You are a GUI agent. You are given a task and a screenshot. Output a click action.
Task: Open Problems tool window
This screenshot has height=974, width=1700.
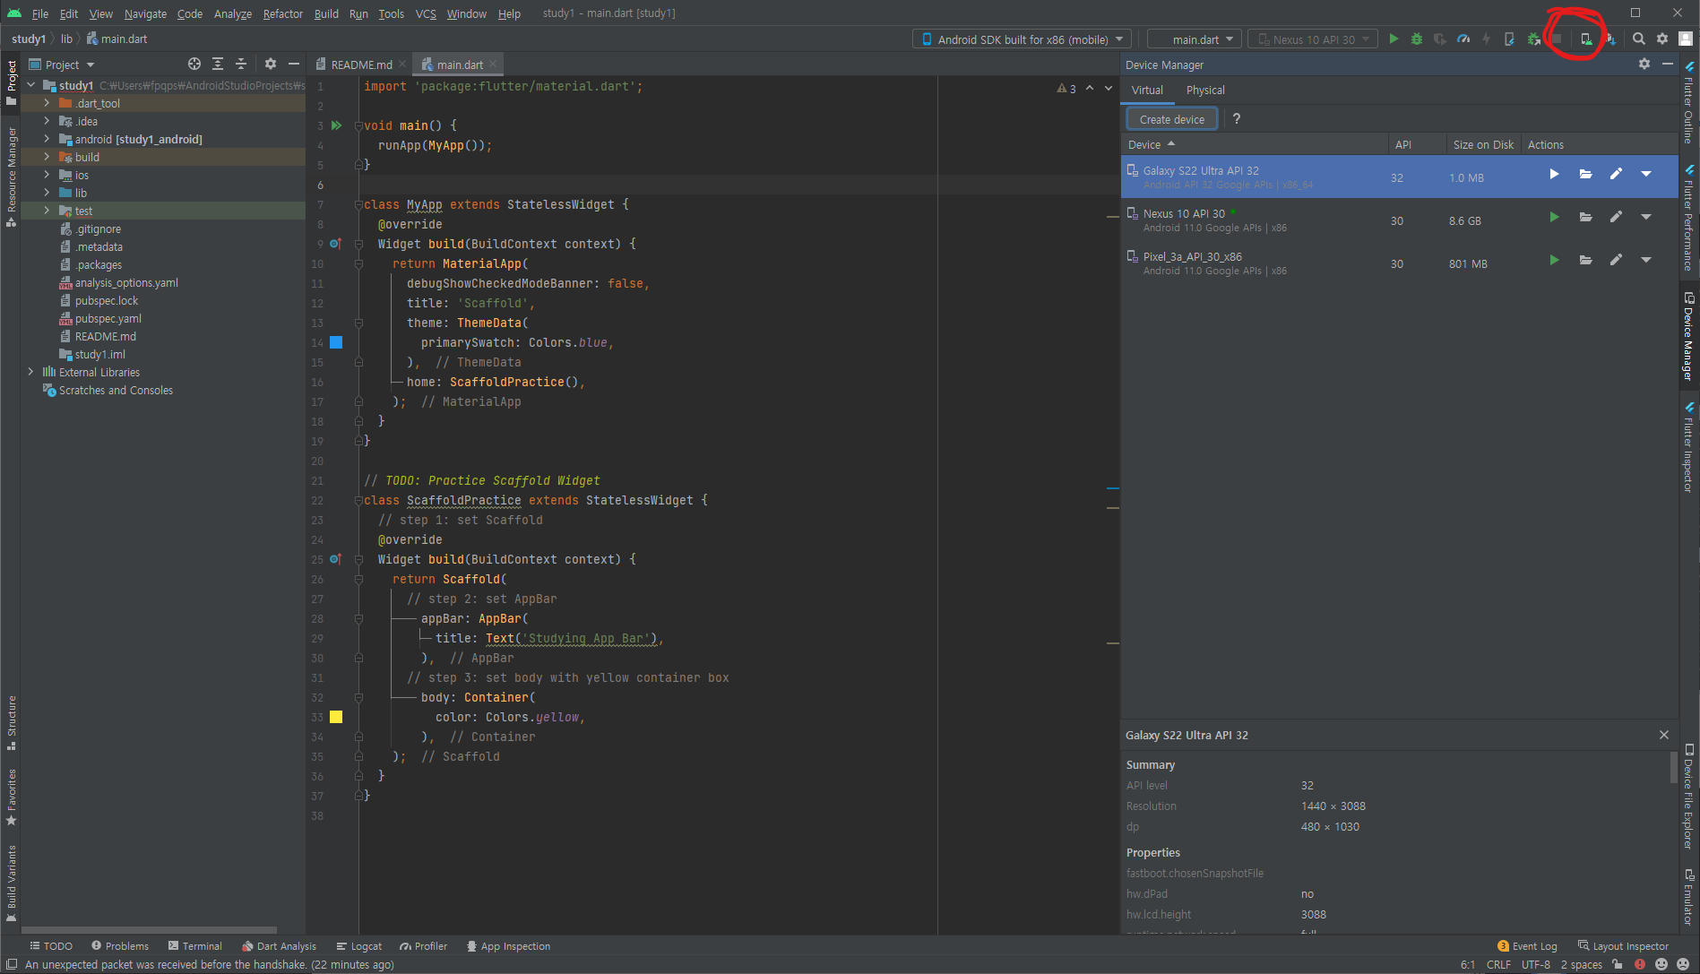tap(119, 946)
